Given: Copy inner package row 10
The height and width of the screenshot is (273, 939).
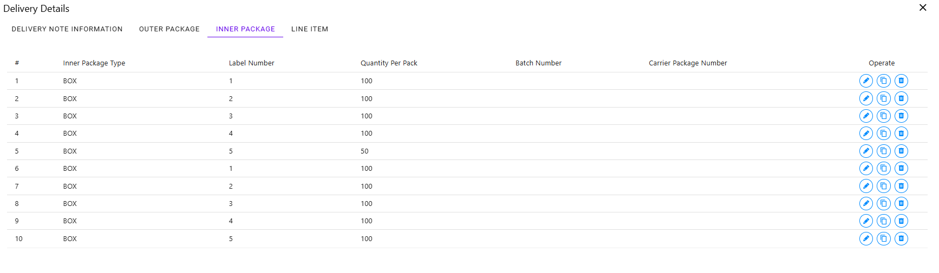Looking at the screenshot, I should tap(883, 238).
